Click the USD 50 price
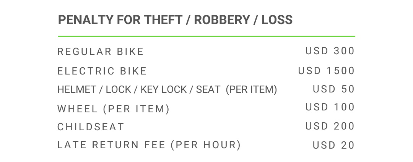This screenshot has width=413, height=162. 334,89
